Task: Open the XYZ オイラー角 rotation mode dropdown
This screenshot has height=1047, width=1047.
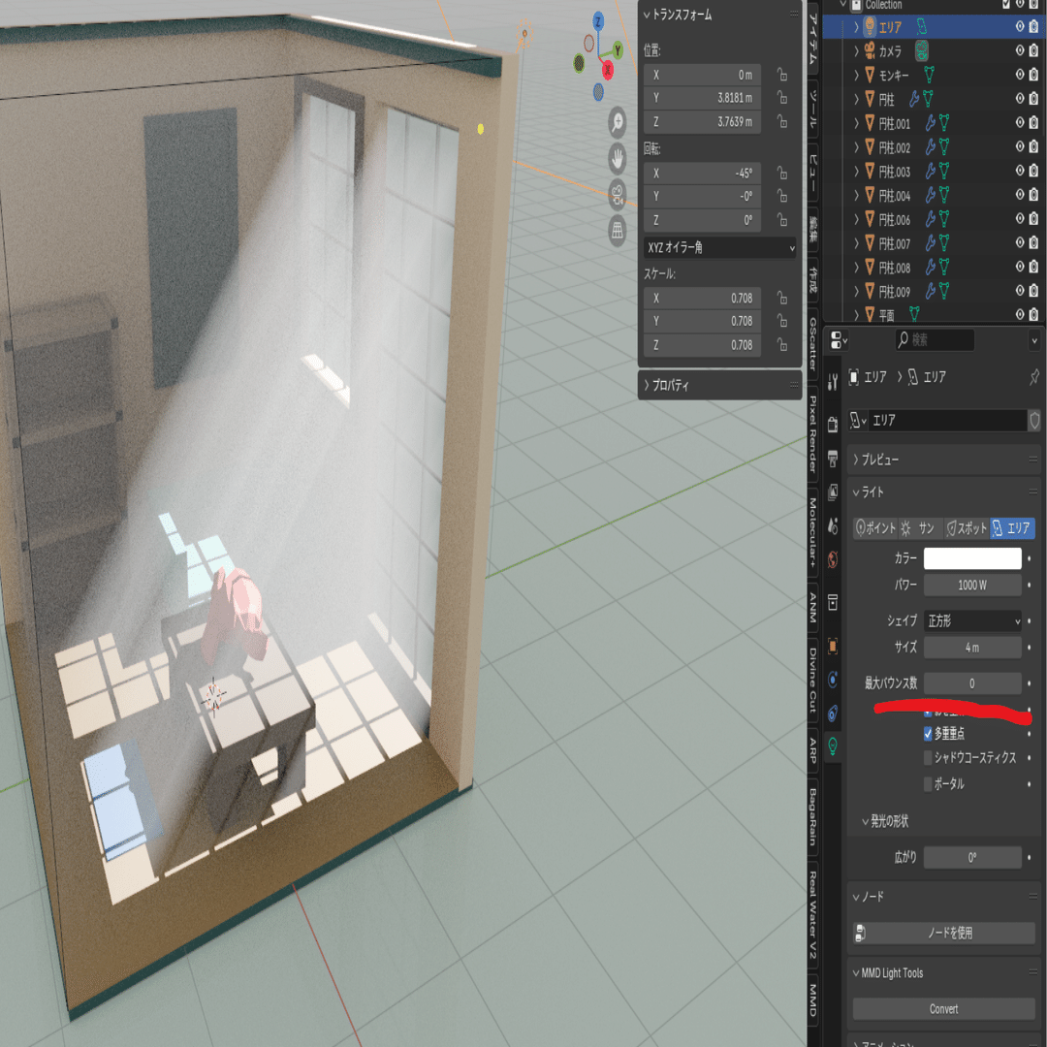Action: click(x=719, y=248)
